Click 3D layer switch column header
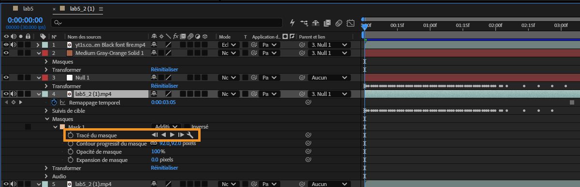The image size is (580, 187). 205,36
